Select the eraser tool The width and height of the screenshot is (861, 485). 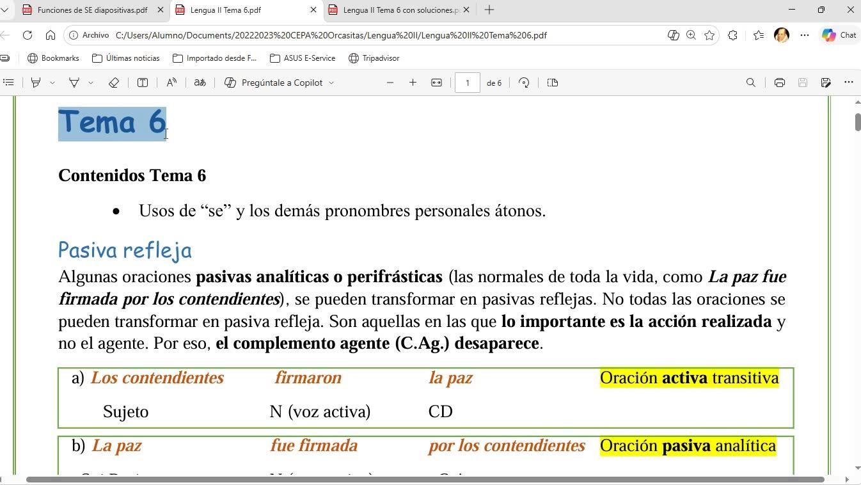click(x=114, y=83)
